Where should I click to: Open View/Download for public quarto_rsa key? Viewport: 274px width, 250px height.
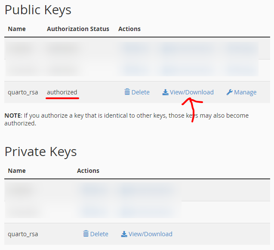[x=192, y=92]
